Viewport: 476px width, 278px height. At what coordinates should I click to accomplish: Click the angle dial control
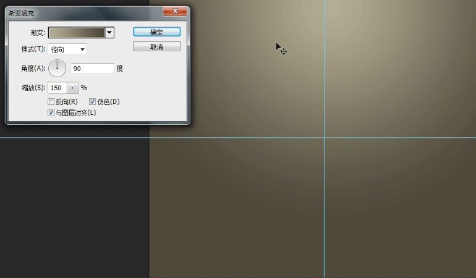click(x=57, y=68)
